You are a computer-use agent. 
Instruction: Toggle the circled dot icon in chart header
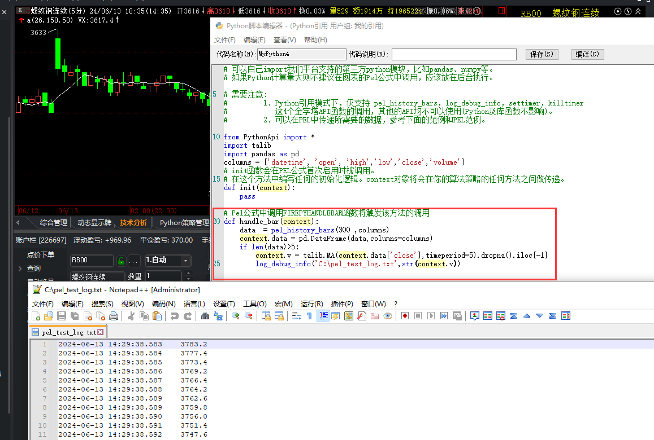(618, 11)
